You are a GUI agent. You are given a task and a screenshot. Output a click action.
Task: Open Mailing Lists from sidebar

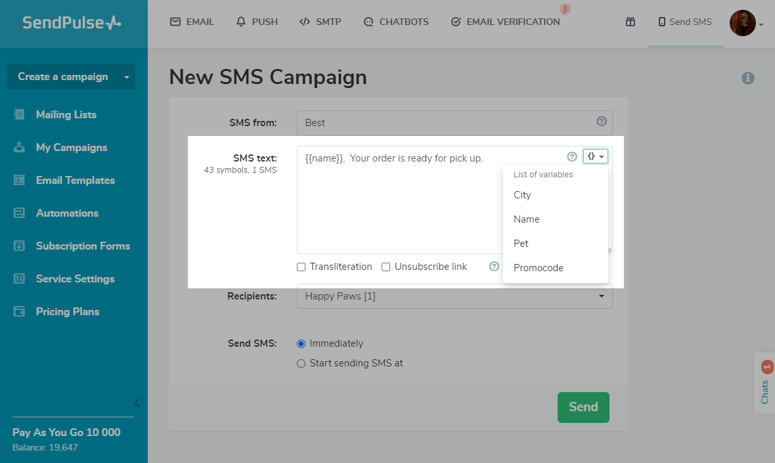pyautogui.click(x=66, y=114)
